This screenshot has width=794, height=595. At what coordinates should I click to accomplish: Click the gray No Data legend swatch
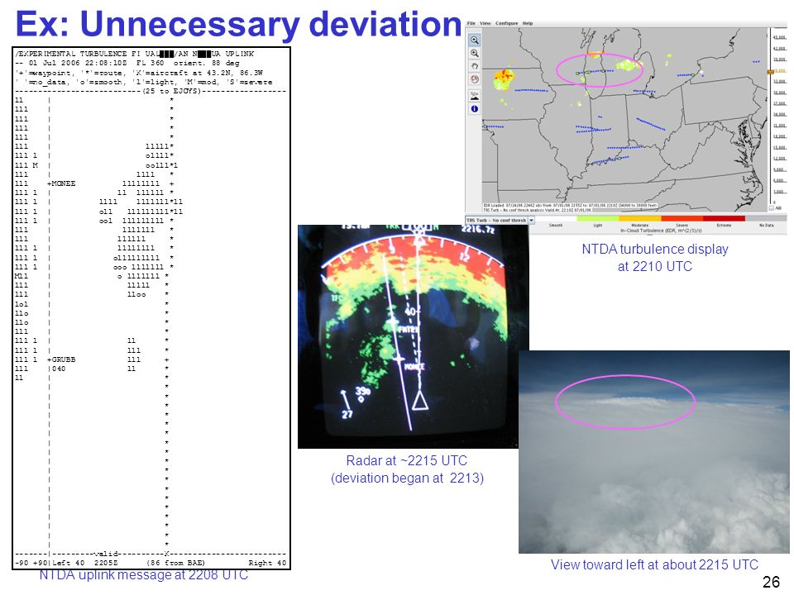(x=766, y=218)
